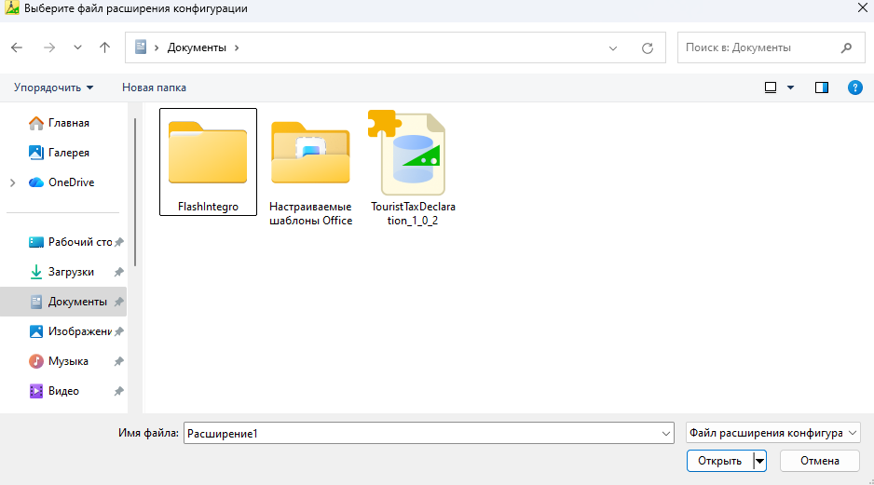Image resolution: width=874 pixels, height=485 pixels.
Task: Click the address bar documents icon
Action: tap(141, 47)
